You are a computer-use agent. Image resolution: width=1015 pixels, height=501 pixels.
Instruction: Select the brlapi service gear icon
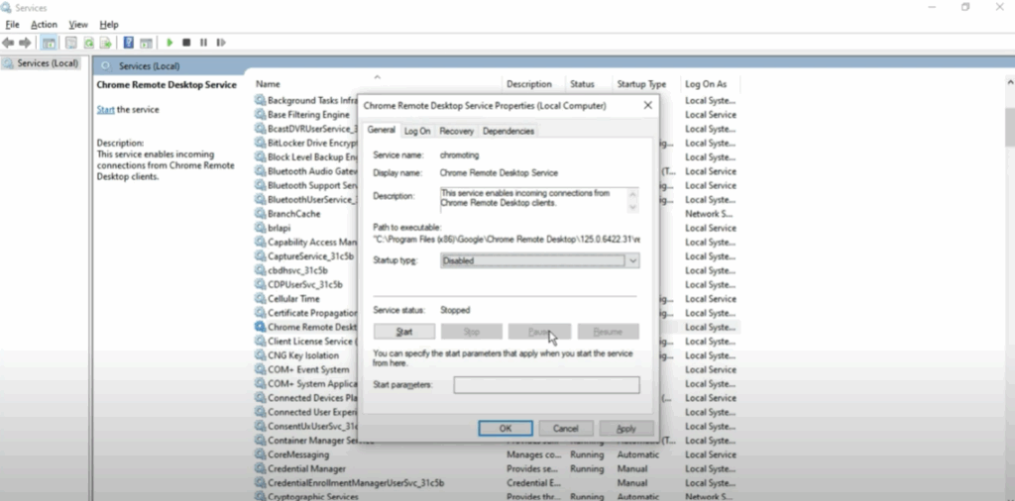pyautogui.click(x=261, y=228)
